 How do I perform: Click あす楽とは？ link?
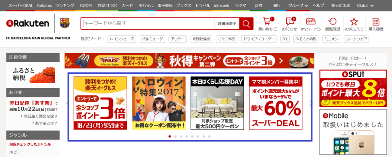click(x=46, y=123)
